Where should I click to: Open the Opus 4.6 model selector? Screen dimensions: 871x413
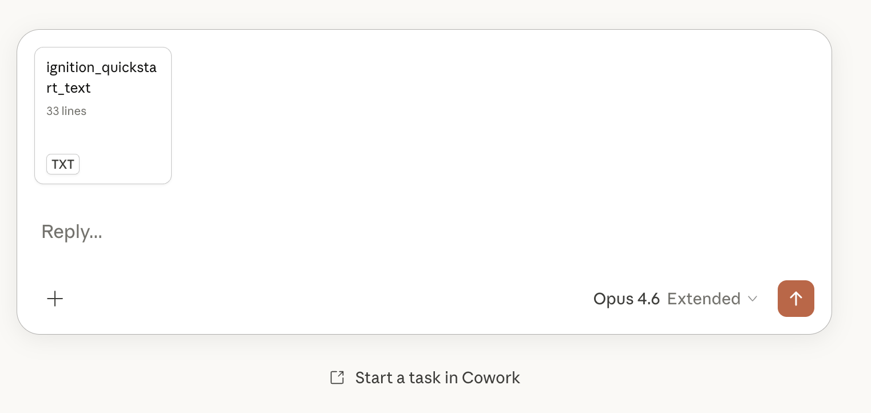coord(627,299)
